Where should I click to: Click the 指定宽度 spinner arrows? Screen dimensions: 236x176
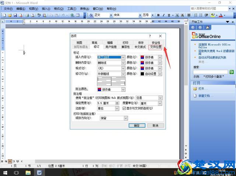pos(117,103)
